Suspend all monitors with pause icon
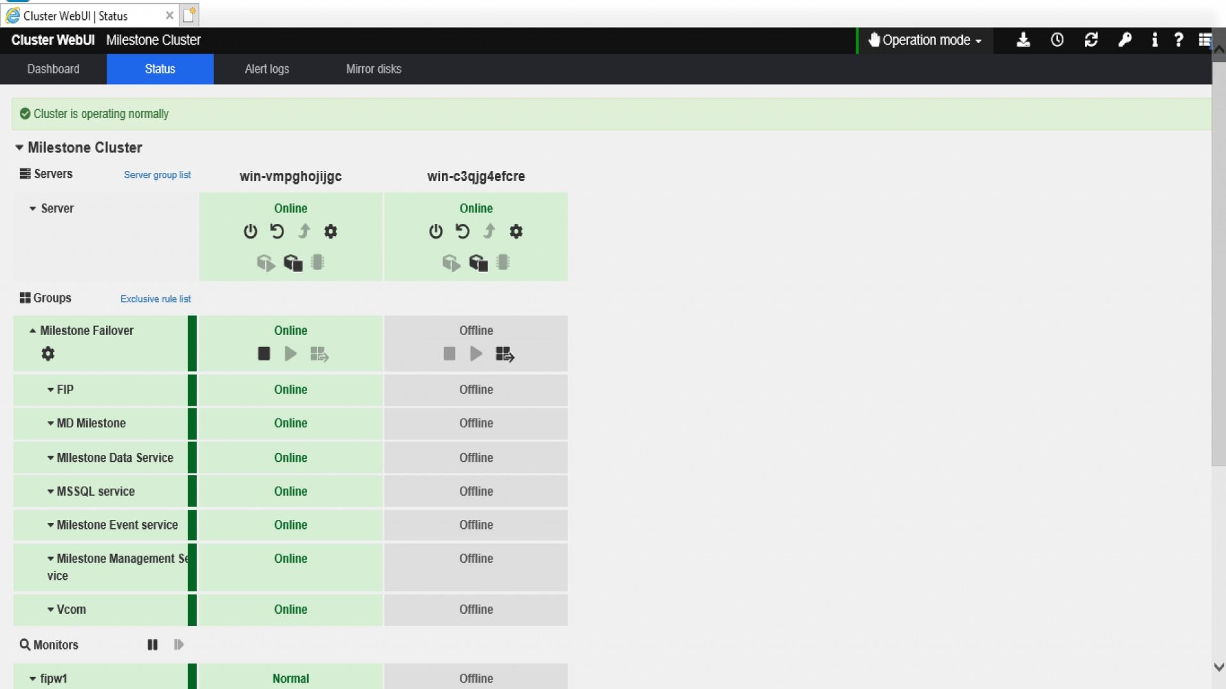This screenshot has width=1226, height=689. click(153, 645)
